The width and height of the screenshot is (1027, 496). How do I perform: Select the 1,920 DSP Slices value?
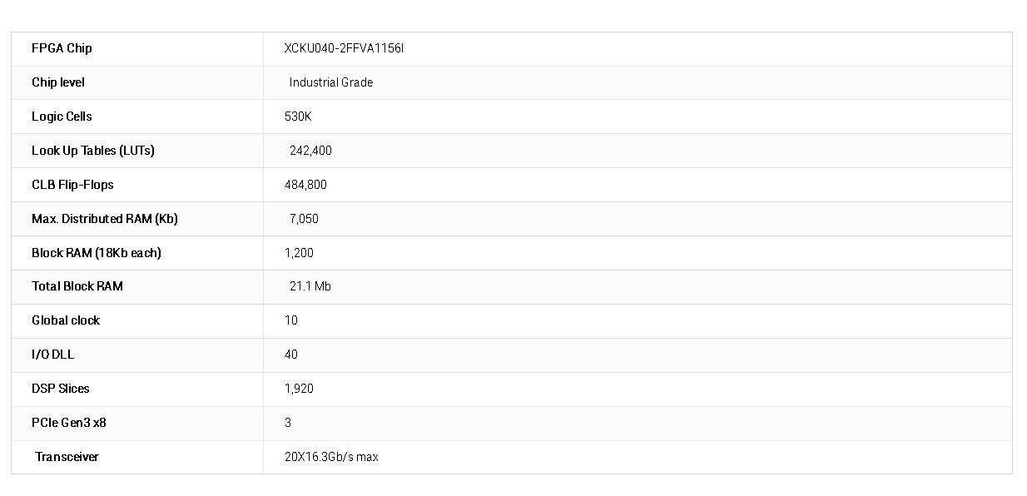(x=299, y=389)
